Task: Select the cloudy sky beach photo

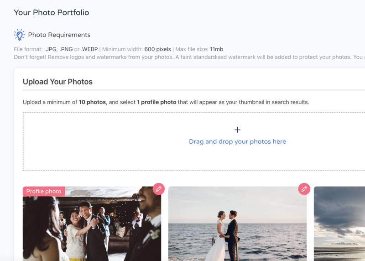Action: click(x=339, y=224)
